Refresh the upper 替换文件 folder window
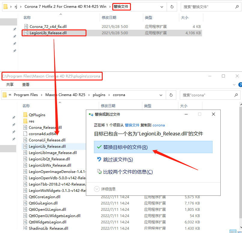Viewport: 242px width, 233px height. click(x=172, y=7)
